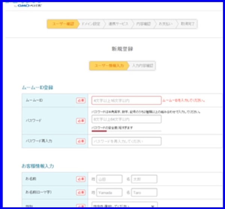Click the required badge beside お名前
The height and width of the screenshot is (209, 225).
pyautogui.click(x=81, y=179)
